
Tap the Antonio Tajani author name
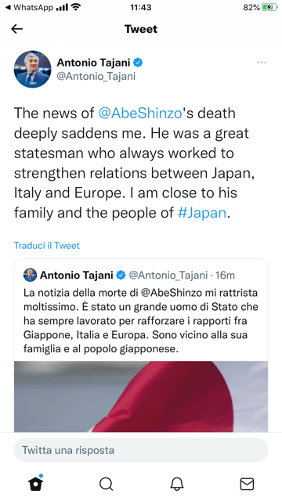point(93,63)
